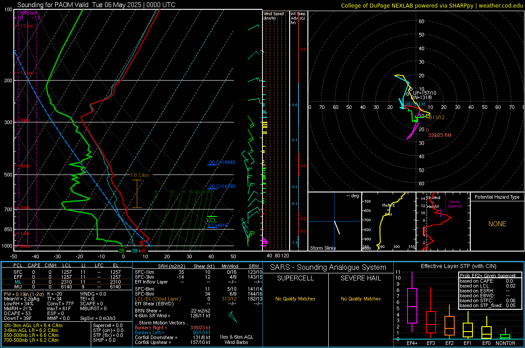Click the '0 C=4816' freezing level label

(218, 225)
